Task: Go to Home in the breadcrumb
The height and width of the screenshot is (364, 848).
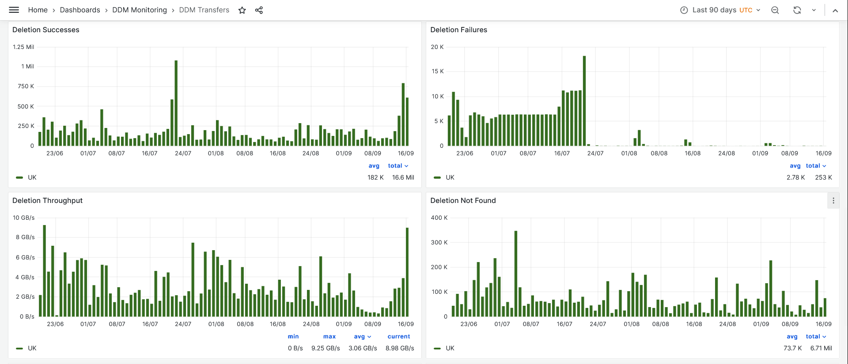Action: pos(38,10)
